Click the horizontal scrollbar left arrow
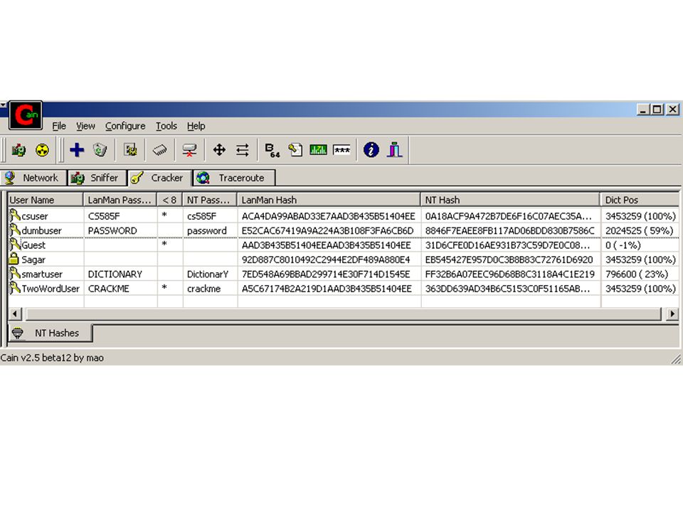This screenshot has width=683, height=512. click(15, 314)
